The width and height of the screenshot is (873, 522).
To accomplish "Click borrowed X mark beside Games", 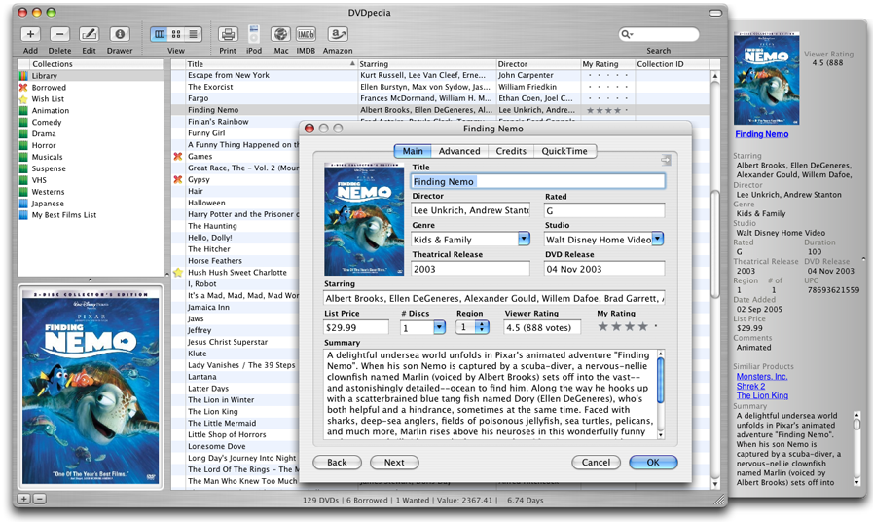I will pos(178,157).
